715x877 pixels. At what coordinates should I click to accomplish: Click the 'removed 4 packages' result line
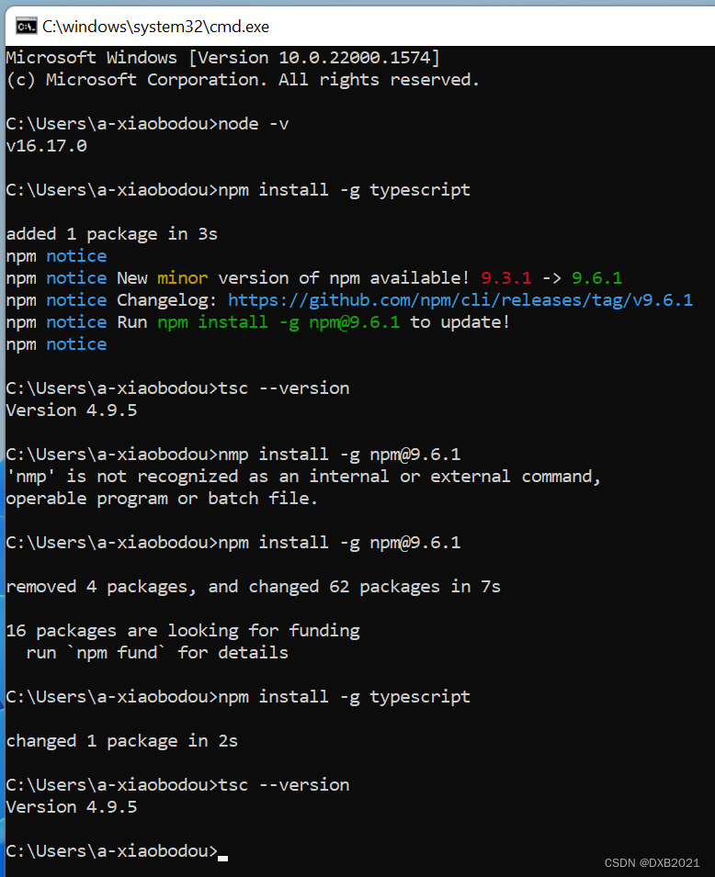coord(253,587)
